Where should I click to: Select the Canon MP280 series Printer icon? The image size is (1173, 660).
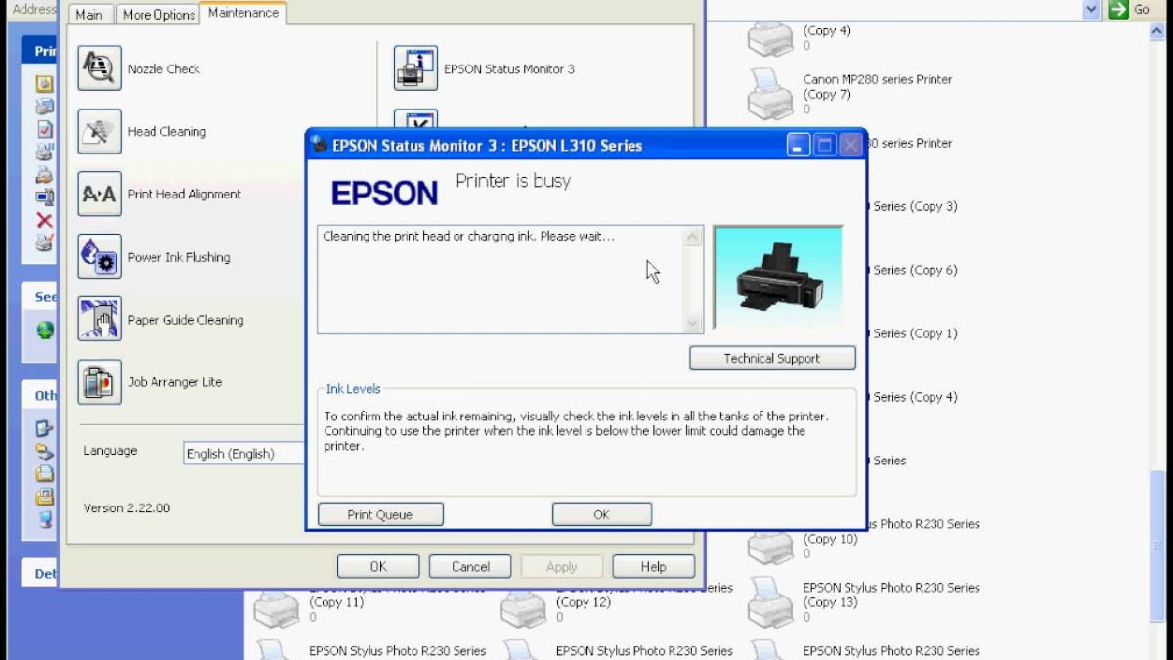769,93
